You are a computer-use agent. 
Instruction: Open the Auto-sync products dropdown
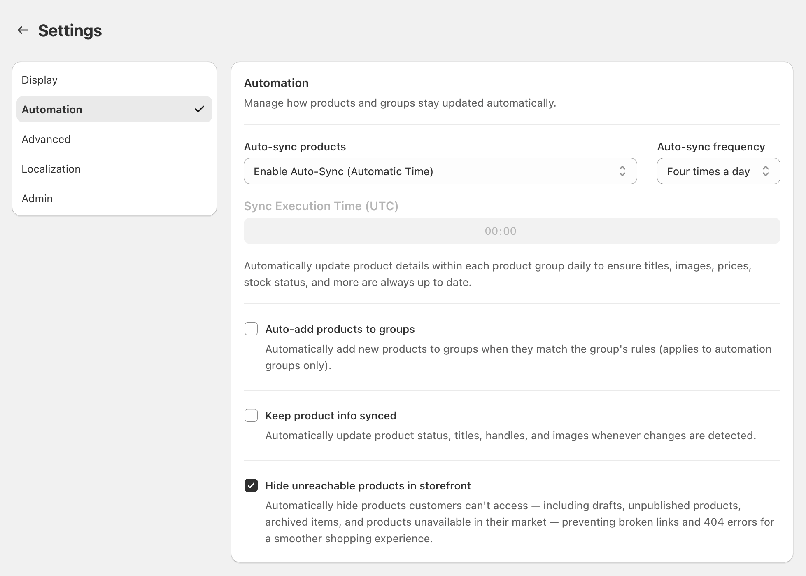[x=440, y=171]
